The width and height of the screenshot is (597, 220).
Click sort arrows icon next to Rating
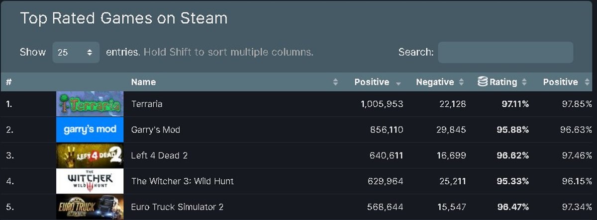524,82
